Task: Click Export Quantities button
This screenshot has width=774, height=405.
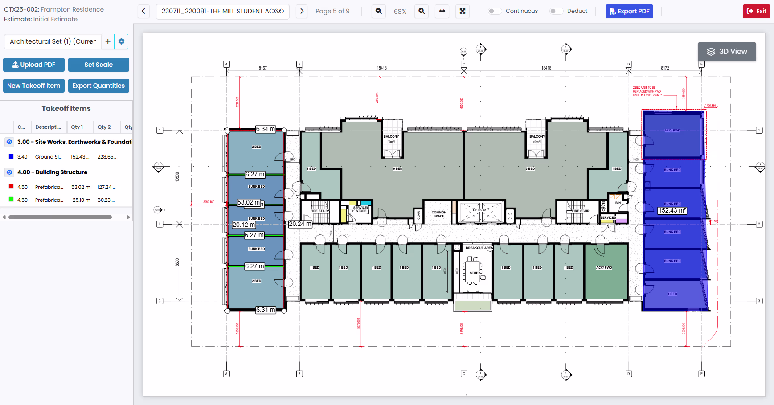Action: click(x=98, y=86)
